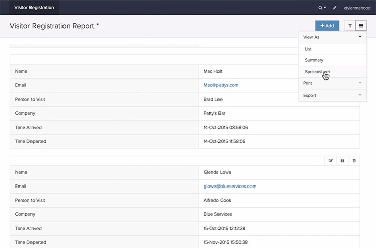Choose Spreadsheet view option
The width and height of the screenshot is (376, 248).
tap(317, 72)
